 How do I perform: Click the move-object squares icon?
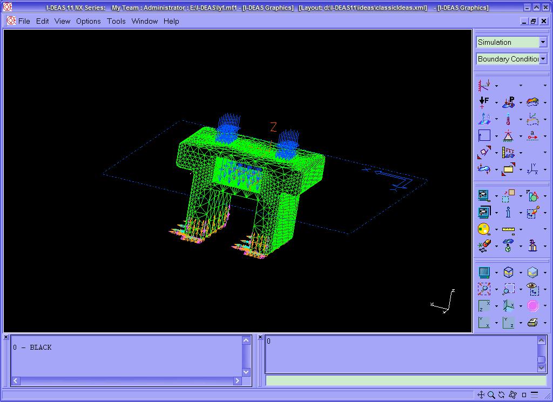coord(508,195)
